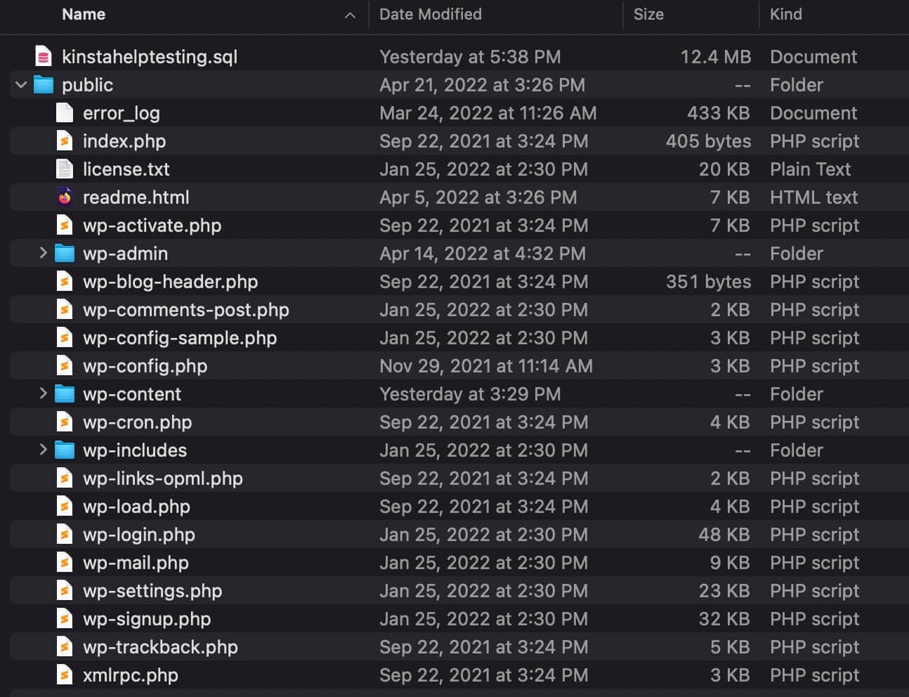Click the folder icon next to wp-content
909x697 pixels.
coord(65,393)
